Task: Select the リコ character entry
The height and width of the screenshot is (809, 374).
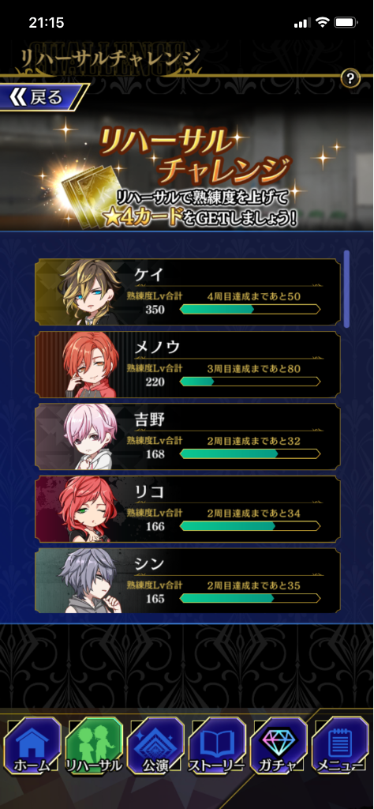Action: 188,509
